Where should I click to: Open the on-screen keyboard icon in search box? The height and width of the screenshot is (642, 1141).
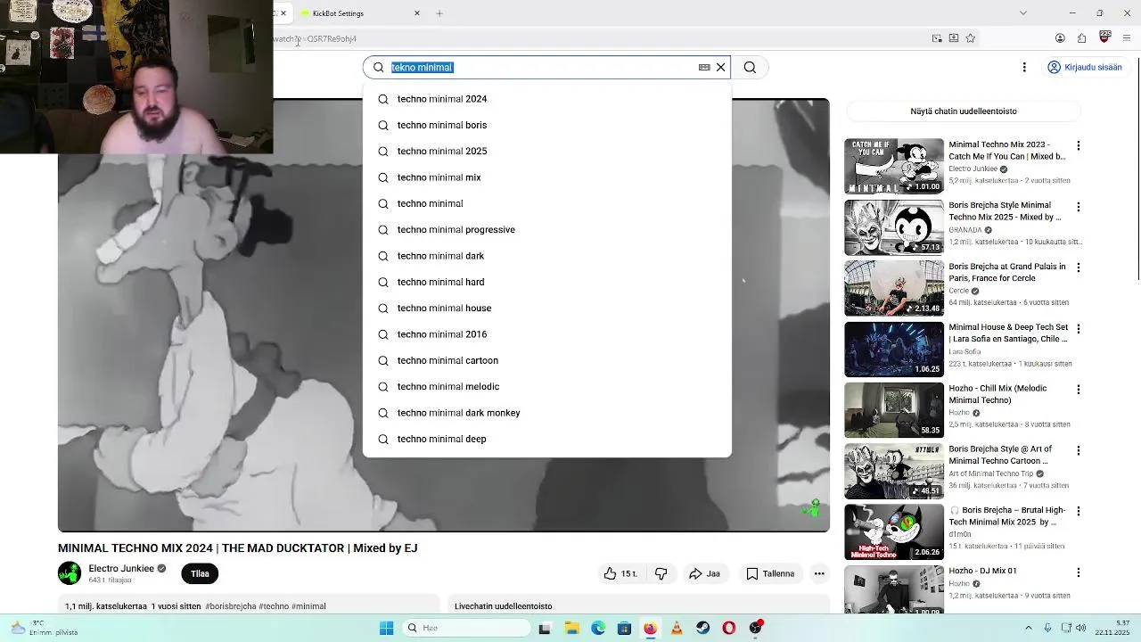(x=704, y=67)
